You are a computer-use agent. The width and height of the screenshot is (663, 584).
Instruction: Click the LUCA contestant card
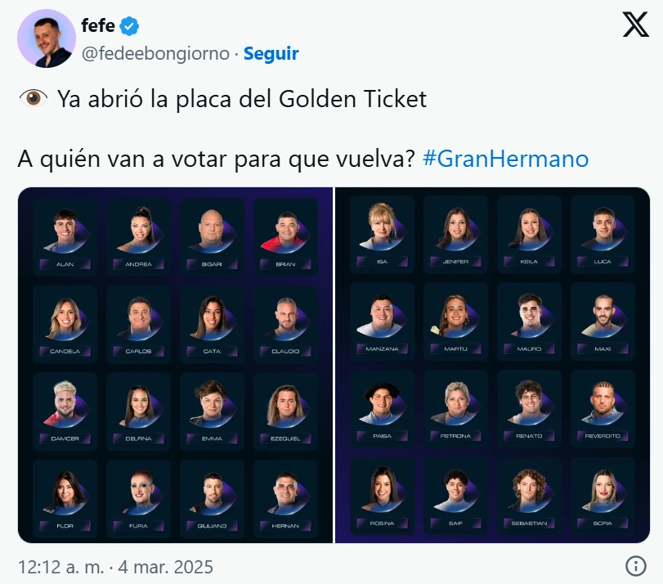(x=603, y=232)
